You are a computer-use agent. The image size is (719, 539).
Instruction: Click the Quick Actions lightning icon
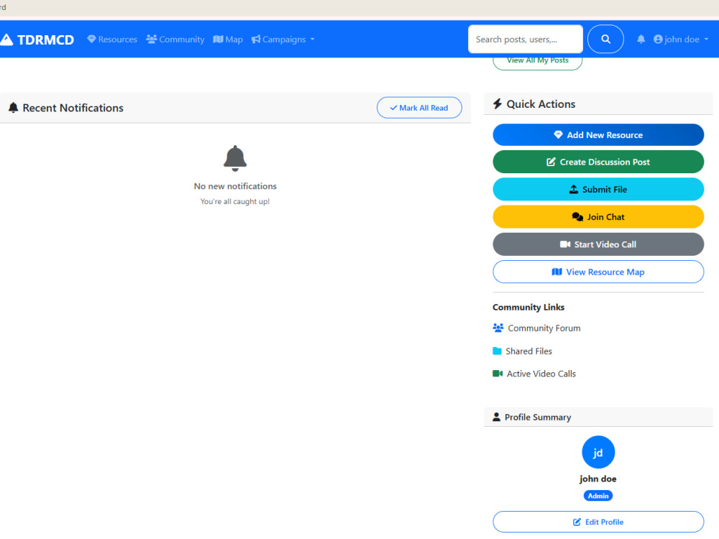click(x=498, y=104)
